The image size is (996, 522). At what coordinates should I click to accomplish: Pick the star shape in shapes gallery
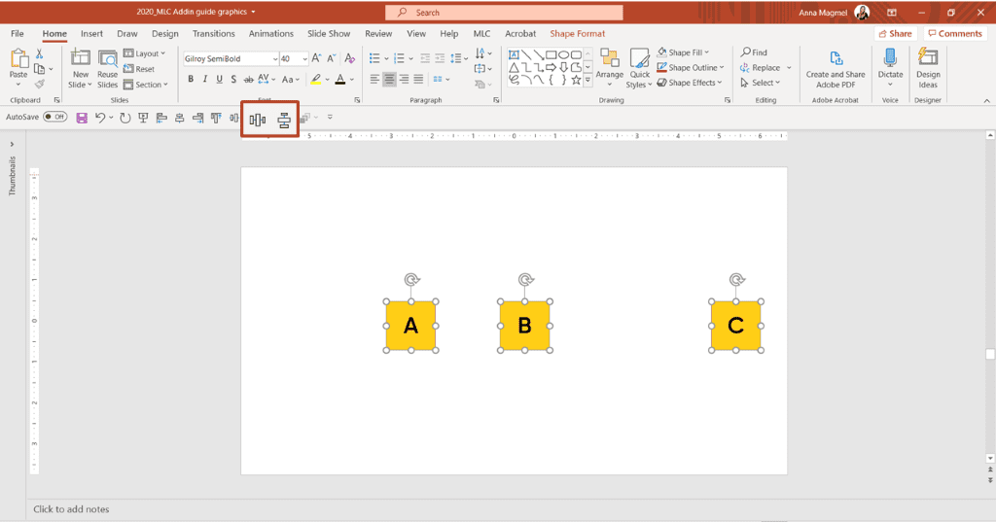point(576,80)
